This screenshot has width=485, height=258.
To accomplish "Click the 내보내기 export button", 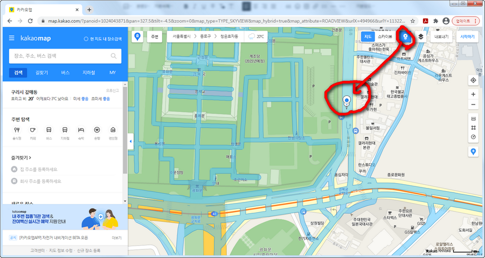I will (441, 37).
